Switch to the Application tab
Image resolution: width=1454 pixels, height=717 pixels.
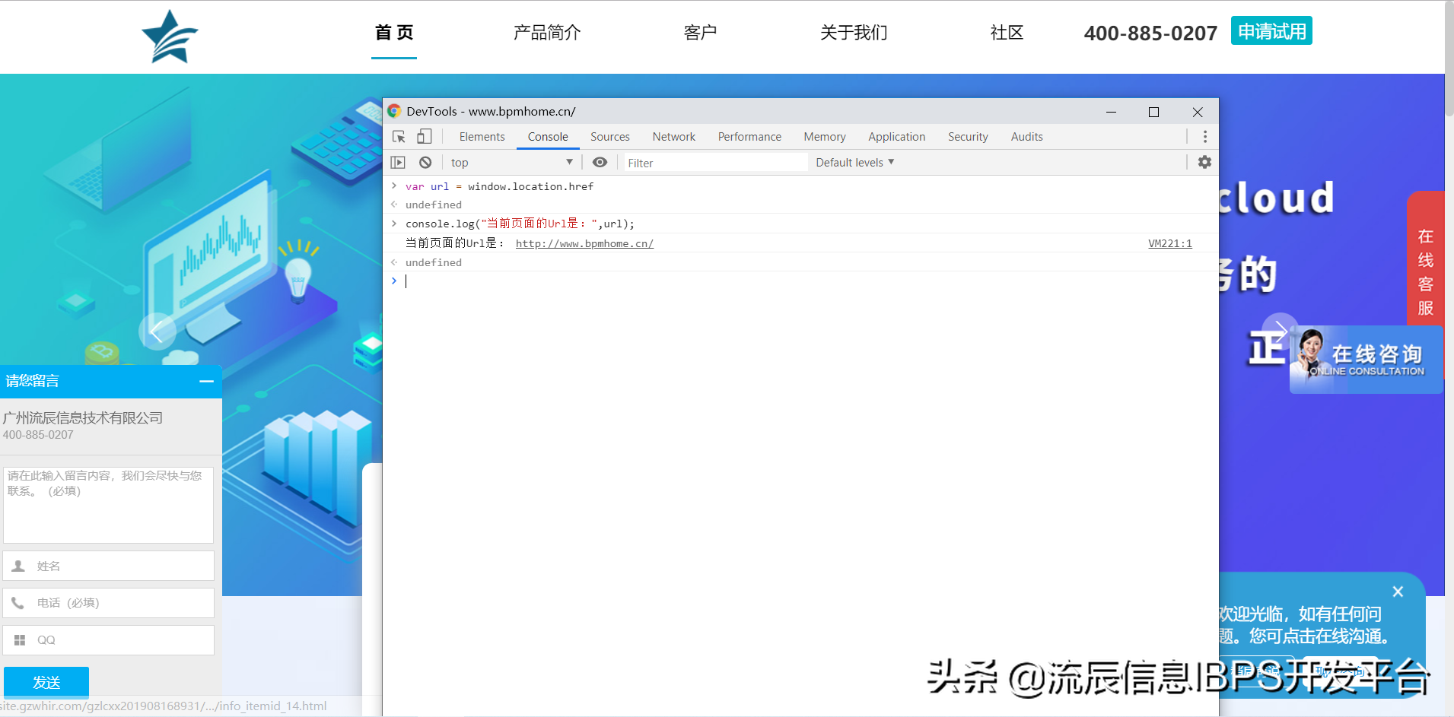[x=896, y=137]
